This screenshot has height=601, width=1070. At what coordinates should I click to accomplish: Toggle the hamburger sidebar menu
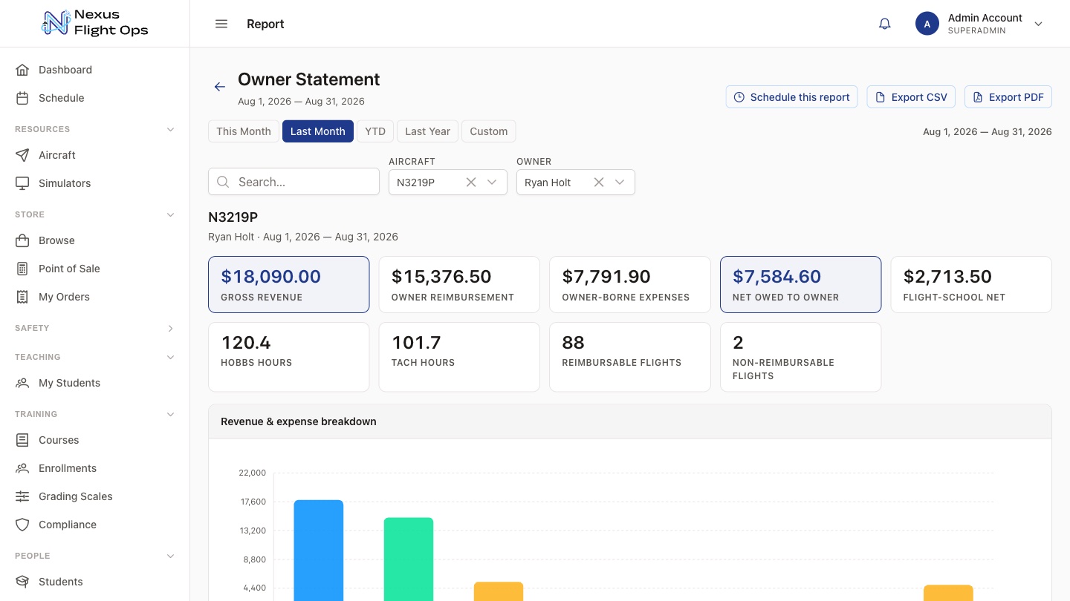click(221, 24)
